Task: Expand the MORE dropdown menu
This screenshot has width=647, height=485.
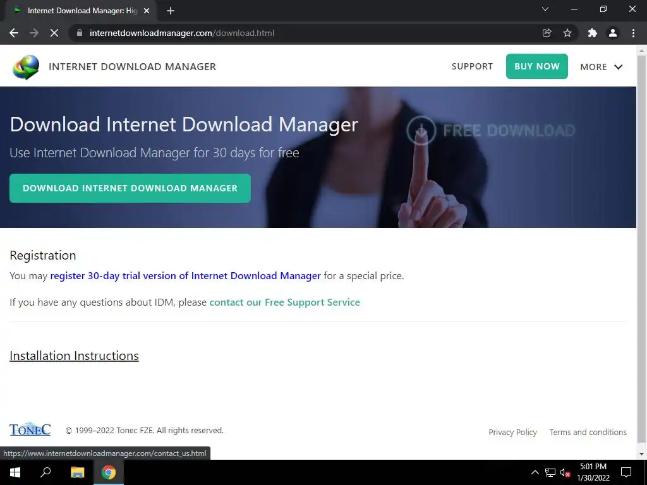Action: coord(602,67)
